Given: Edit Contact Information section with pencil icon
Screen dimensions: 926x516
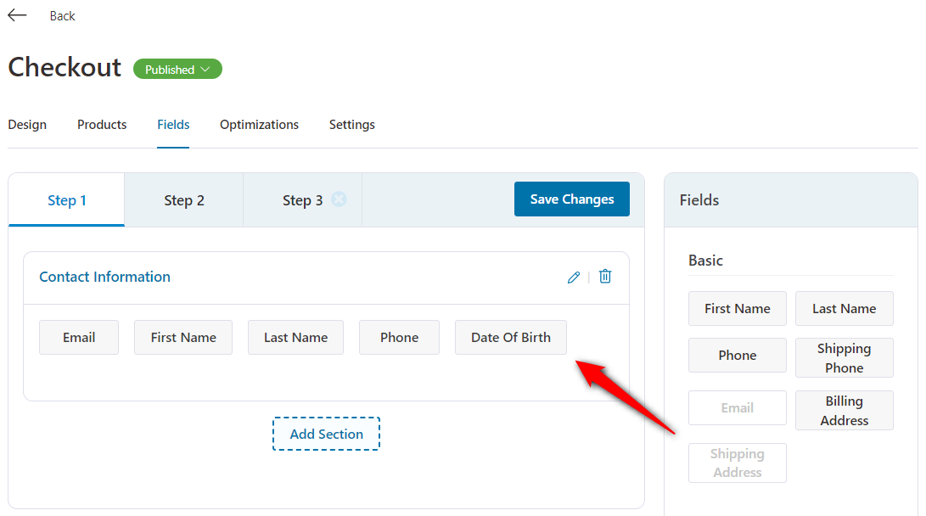Looking at the screenshot, I should (574, 277).
